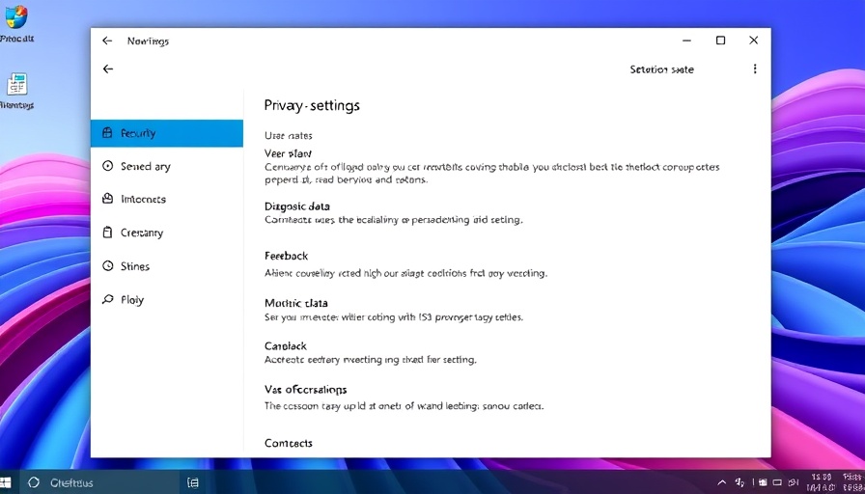Open the Imtoenets sidebar item
The height and width of the screenshot is (494, 865).
pyautogui.click(x=167, y=199)
